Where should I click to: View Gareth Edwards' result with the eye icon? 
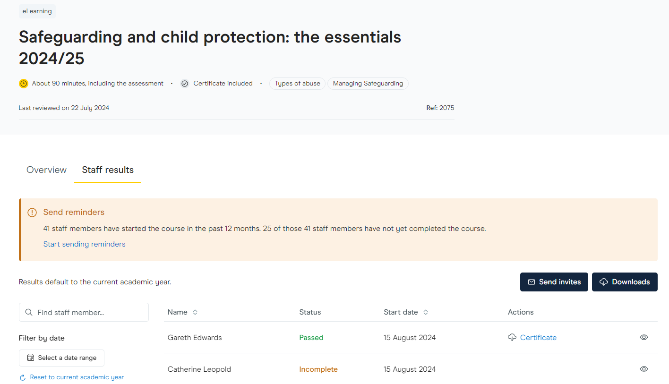coord(643,337)
